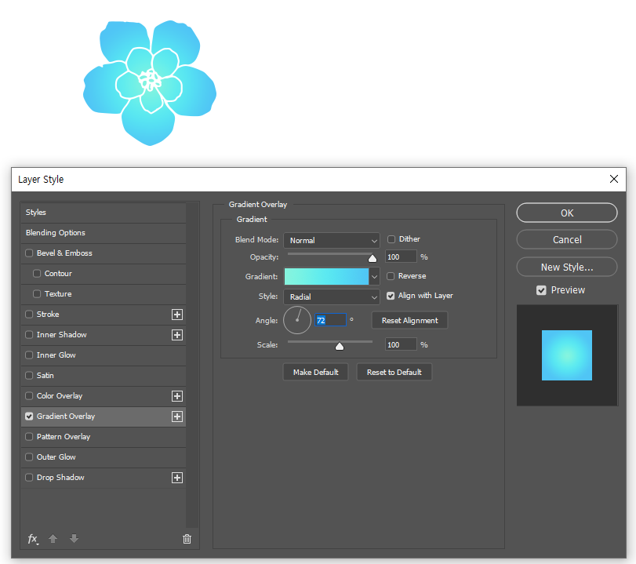Click the Angle dial control

click(x=297, y=320)
